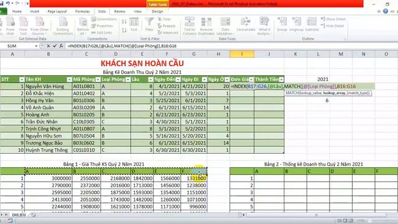Click inside the formula bar text

pos(122,46)
